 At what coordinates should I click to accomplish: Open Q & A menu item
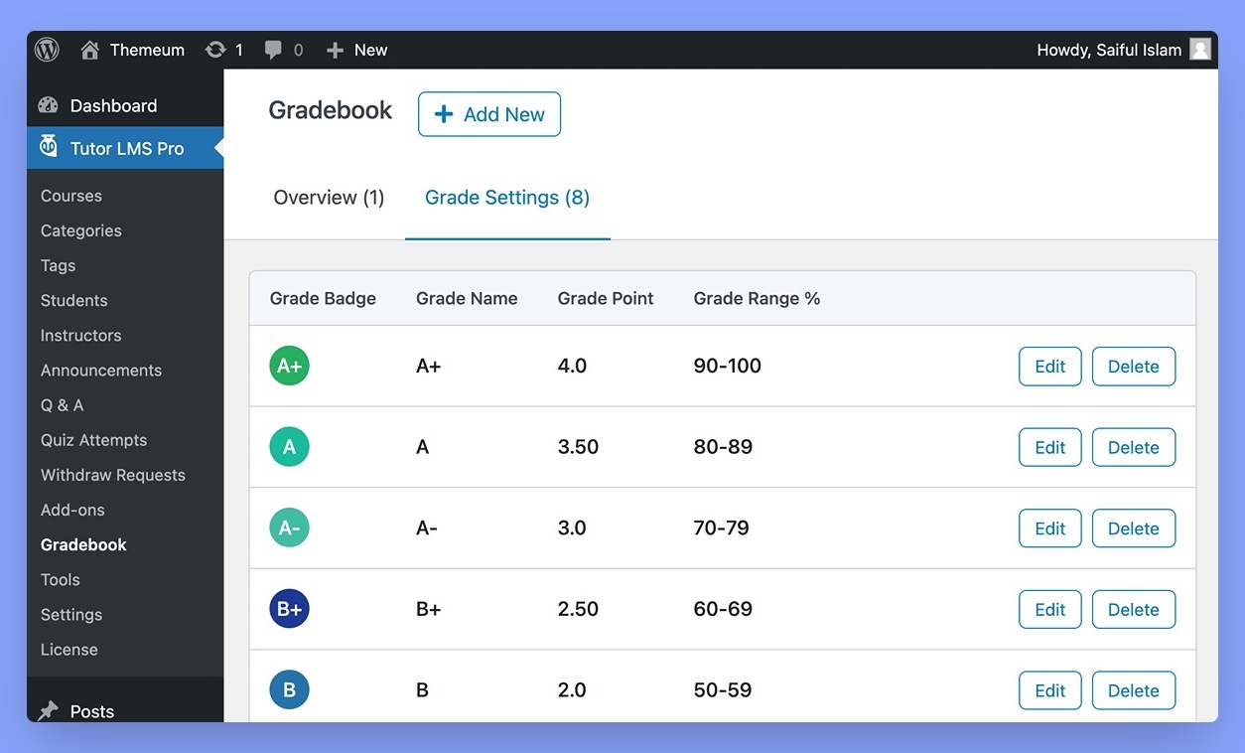click(63, 404)
